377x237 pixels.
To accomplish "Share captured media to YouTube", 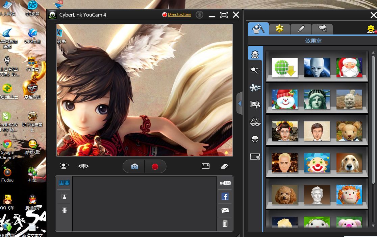I will point(225,183).
